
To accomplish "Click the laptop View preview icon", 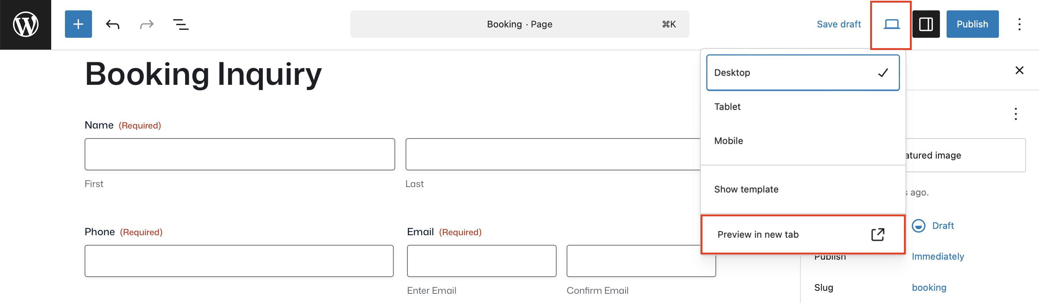I will pos(891,24).
